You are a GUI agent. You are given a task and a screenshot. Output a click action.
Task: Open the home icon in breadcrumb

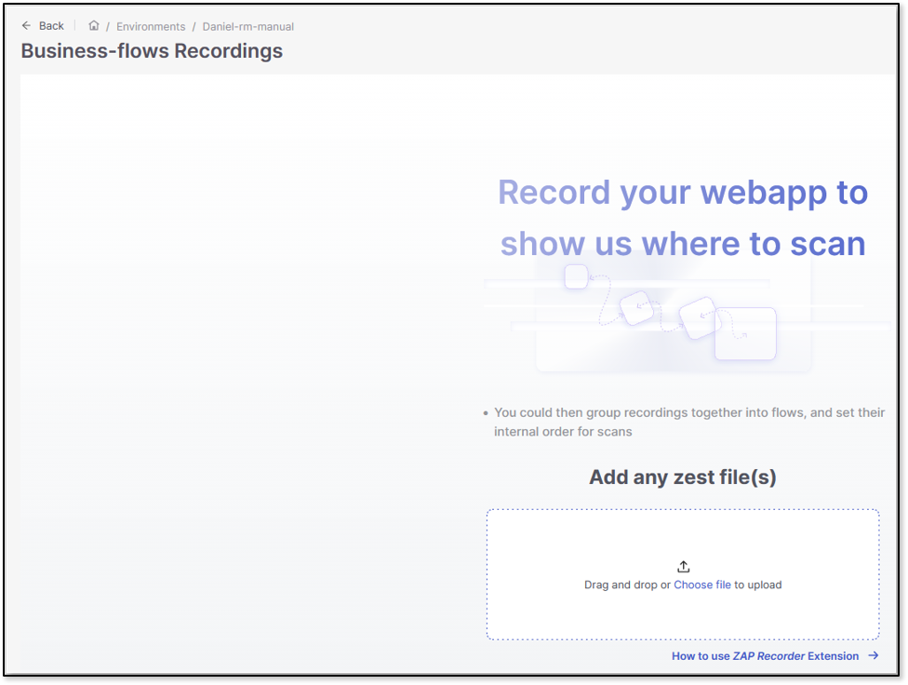(x=94, y=25)
